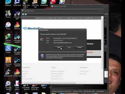Viewport: 125px width, 94px height.
Task: Launch the HUADongle desktop shortcut
Action: 17,73
